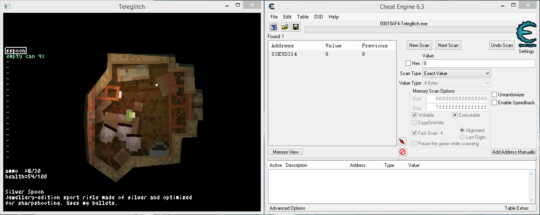Check Enable Speedhack option

(x=495, y=103)
